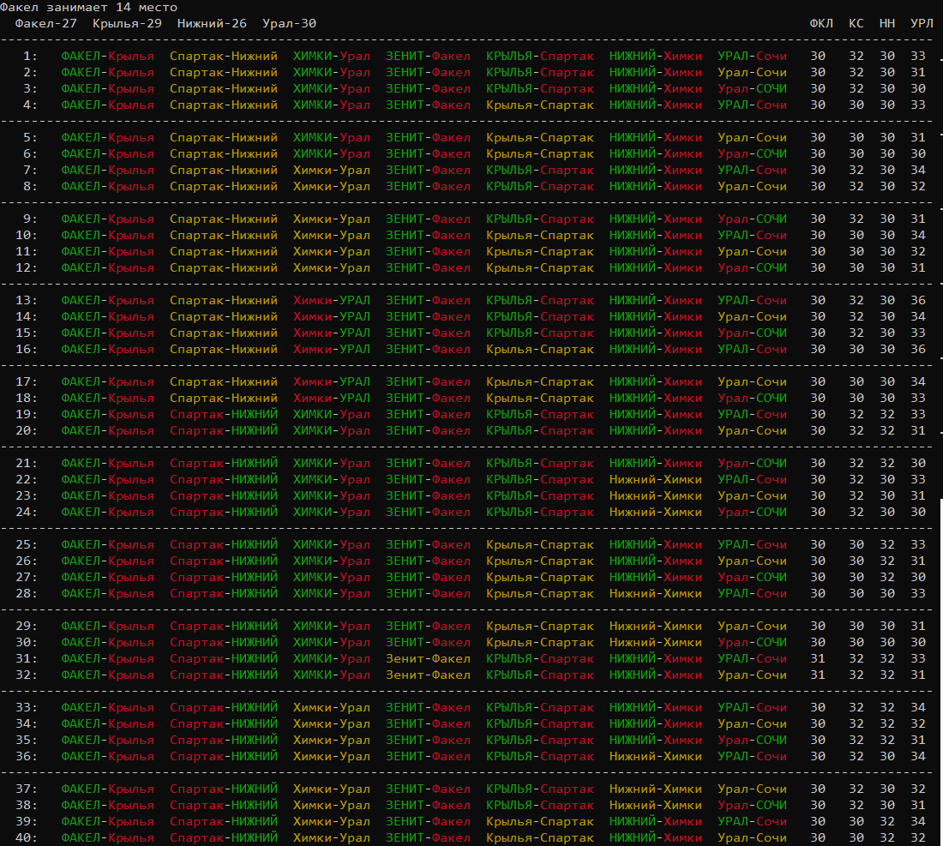Click the 'НН' column header
The width and height of the screenshot is (943, 846).
(887, 23)
